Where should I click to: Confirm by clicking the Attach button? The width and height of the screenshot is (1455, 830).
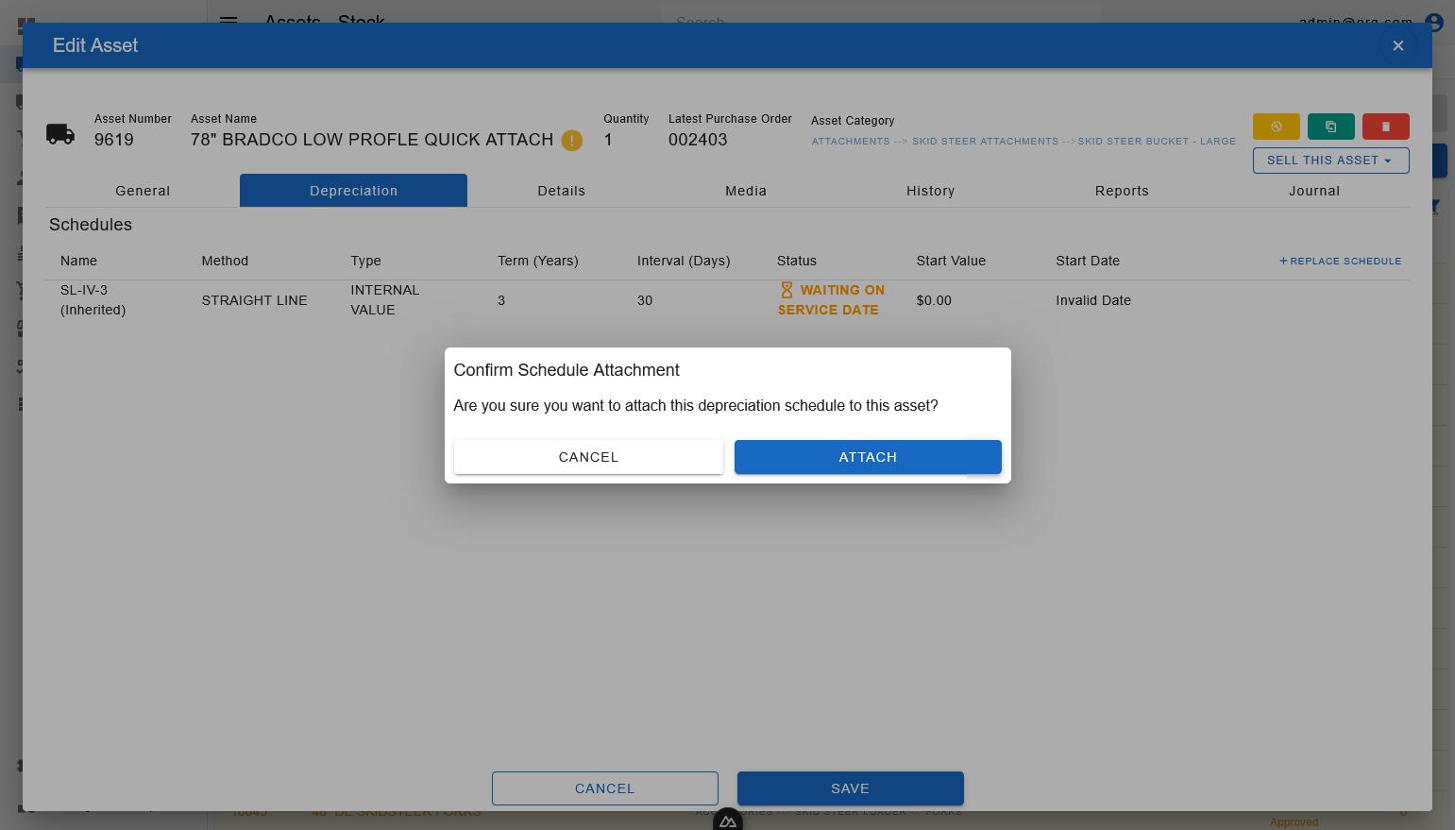[x=867, y=457]
